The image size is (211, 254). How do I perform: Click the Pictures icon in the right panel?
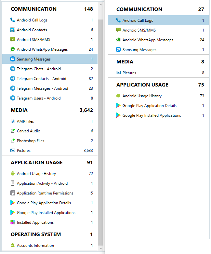point(118,73)
